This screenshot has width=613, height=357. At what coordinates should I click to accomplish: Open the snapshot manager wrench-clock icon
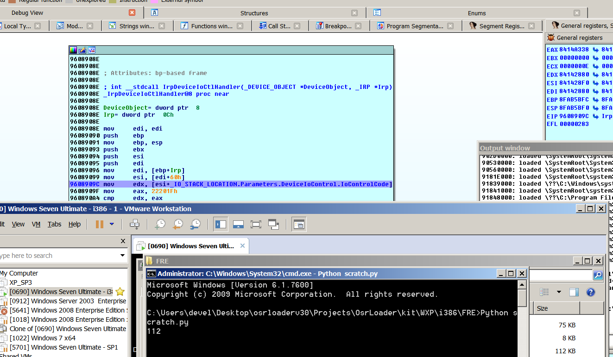pos(196,225)
